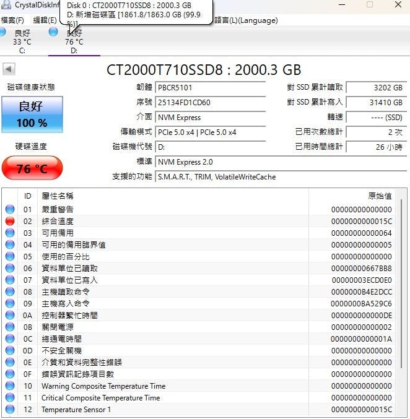This screenshot has height=419, width=410.
Task: Click the status dot for 總通電時間
Action: pyautogui.click(x=10, y=339)
